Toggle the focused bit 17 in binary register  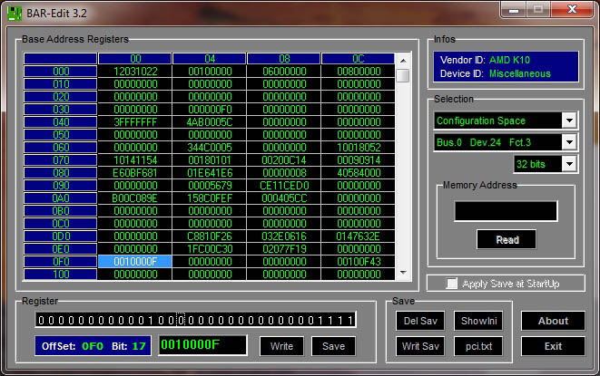click(182, 320)
